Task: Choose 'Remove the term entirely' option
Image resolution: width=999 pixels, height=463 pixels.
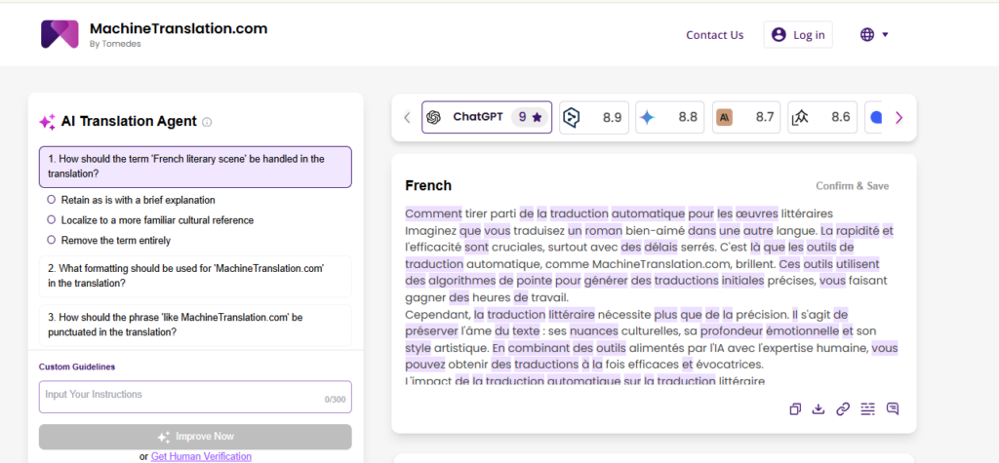Action: (x=109, y=241)
